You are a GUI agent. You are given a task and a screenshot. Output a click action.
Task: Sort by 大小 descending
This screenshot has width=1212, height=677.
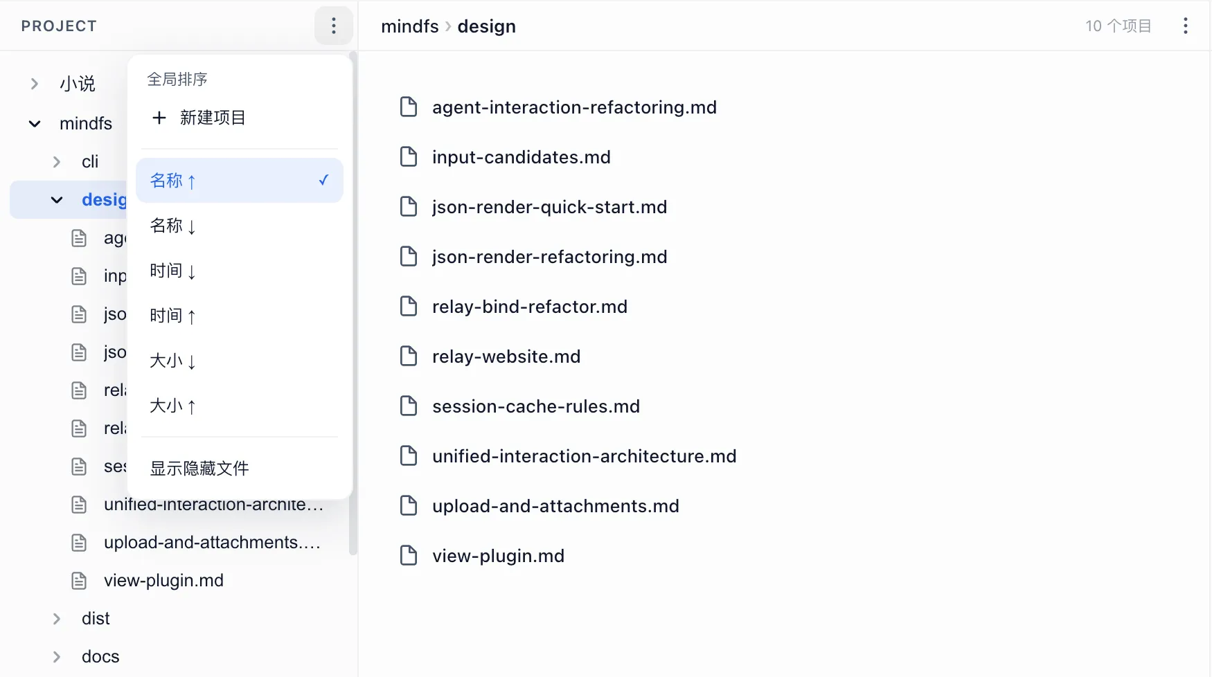173,361
